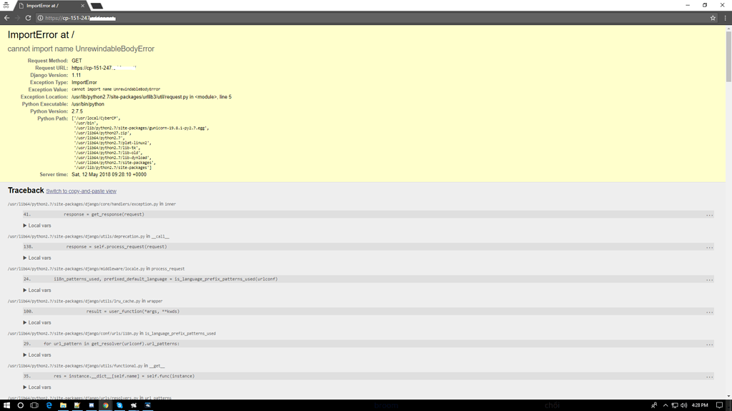Expand Local vars under locale.py frame
Image resolution: width=732 pixels, height=411 pixels.
tap(37, 290)
